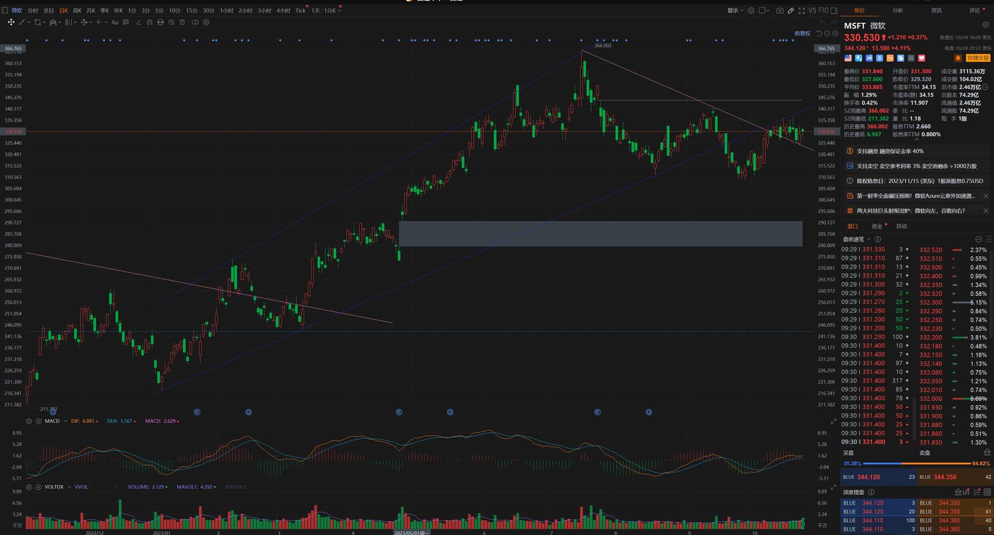Screen dimensions: 994x535
Task: Select the 周K weekly chart period
Action: click(76, 11)
